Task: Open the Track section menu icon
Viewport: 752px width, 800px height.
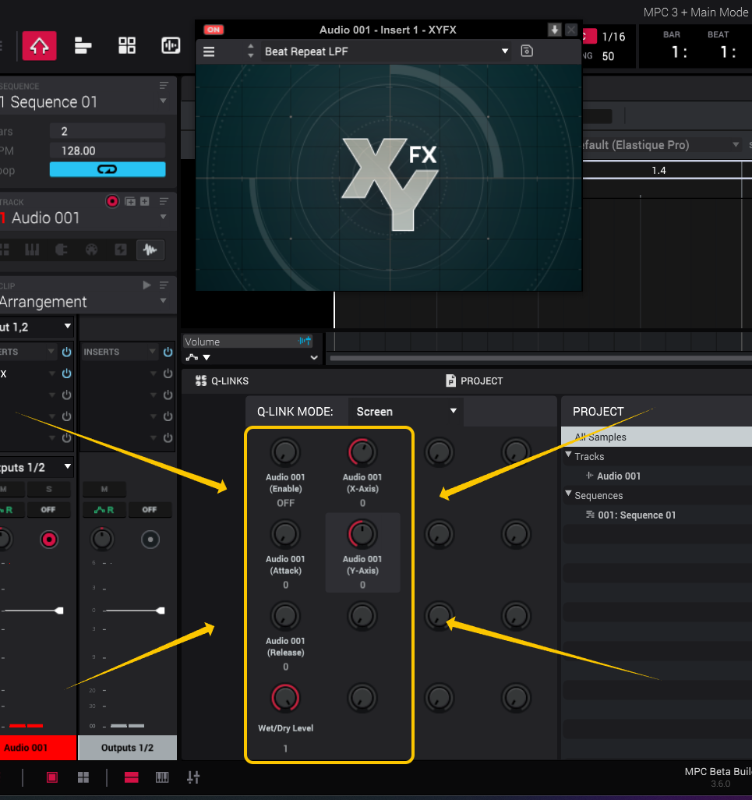Action: click(x=164, y=201)
